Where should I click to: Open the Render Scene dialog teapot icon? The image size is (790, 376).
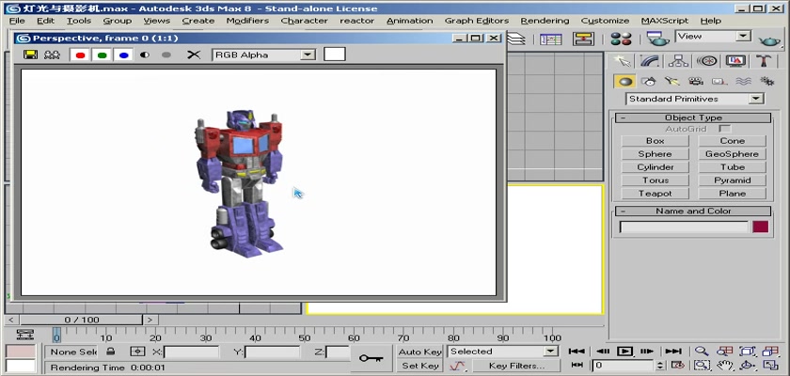coord(658,39)
